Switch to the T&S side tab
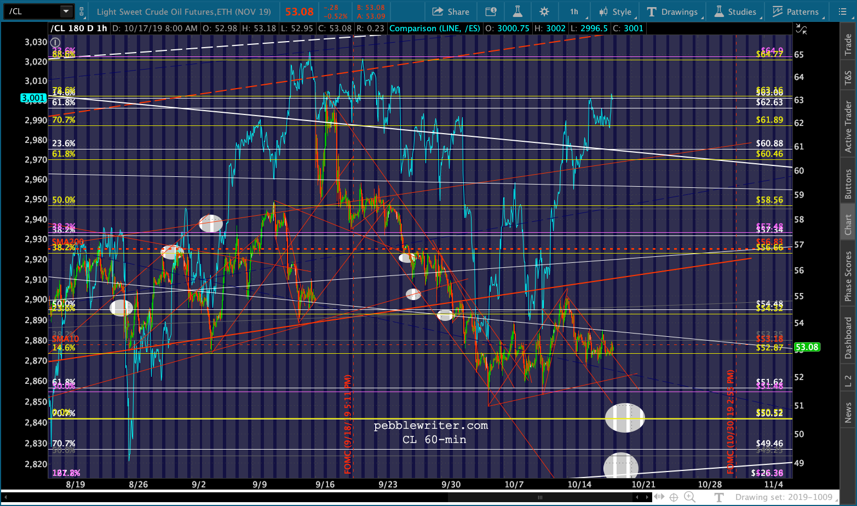The image size is (857, 506). (x=848, y=78)
